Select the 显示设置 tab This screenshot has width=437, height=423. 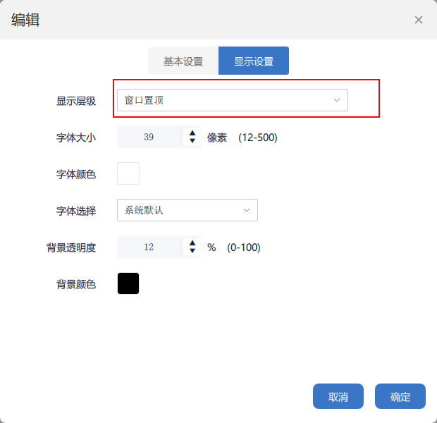pyautogui.click(x=254, y=61)
